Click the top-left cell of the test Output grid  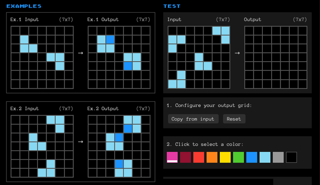click(249, 31)
